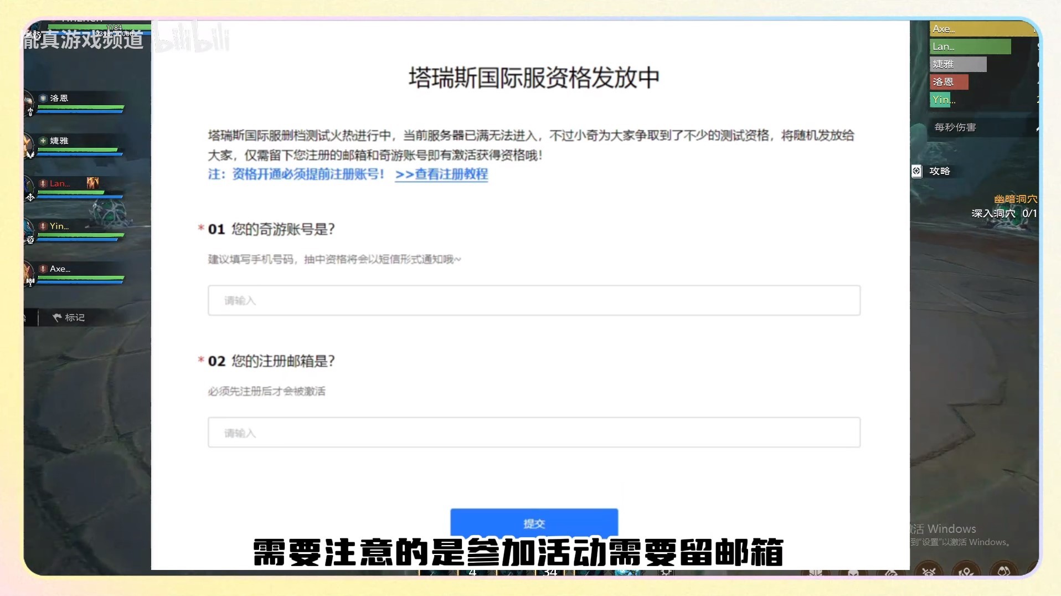Click the icon left of 攻略

(916, 171)
